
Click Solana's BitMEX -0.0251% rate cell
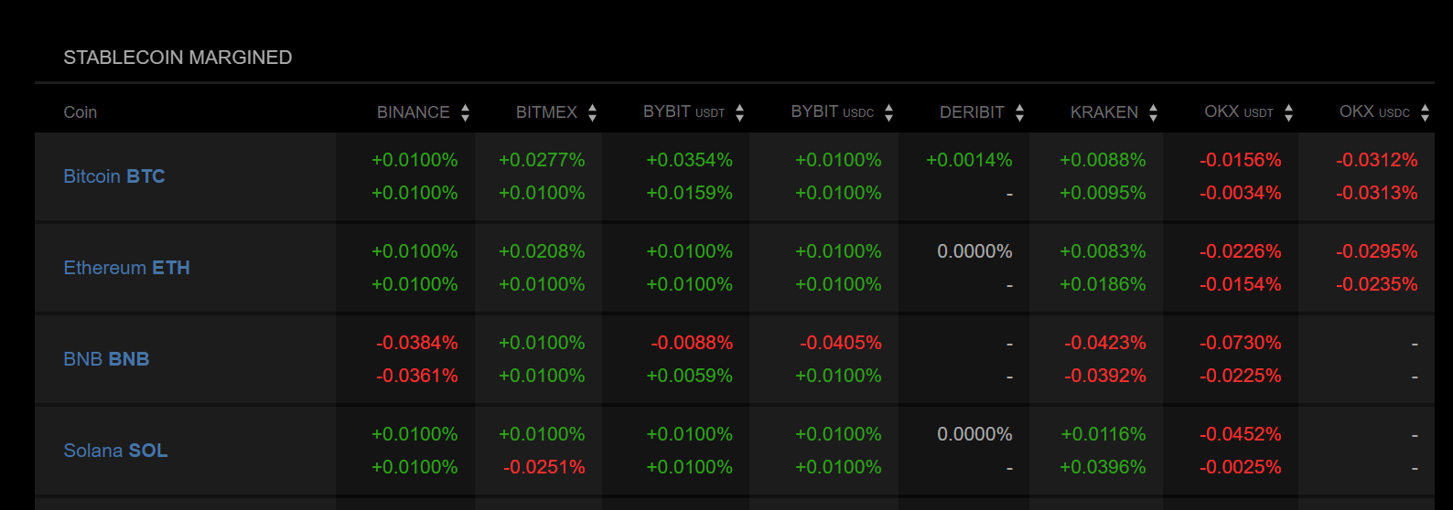[544, 467]
